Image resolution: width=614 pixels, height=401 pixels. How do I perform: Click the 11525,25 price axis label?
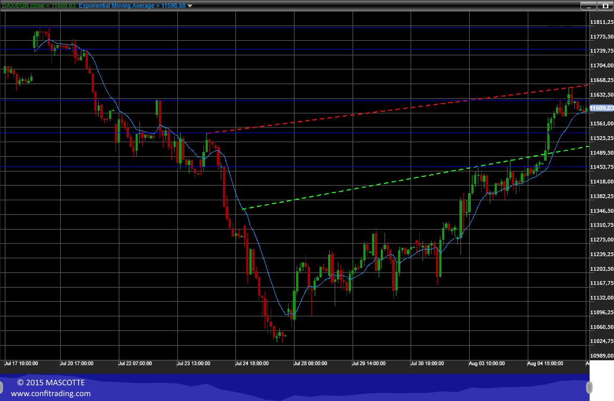click(602, 138)
